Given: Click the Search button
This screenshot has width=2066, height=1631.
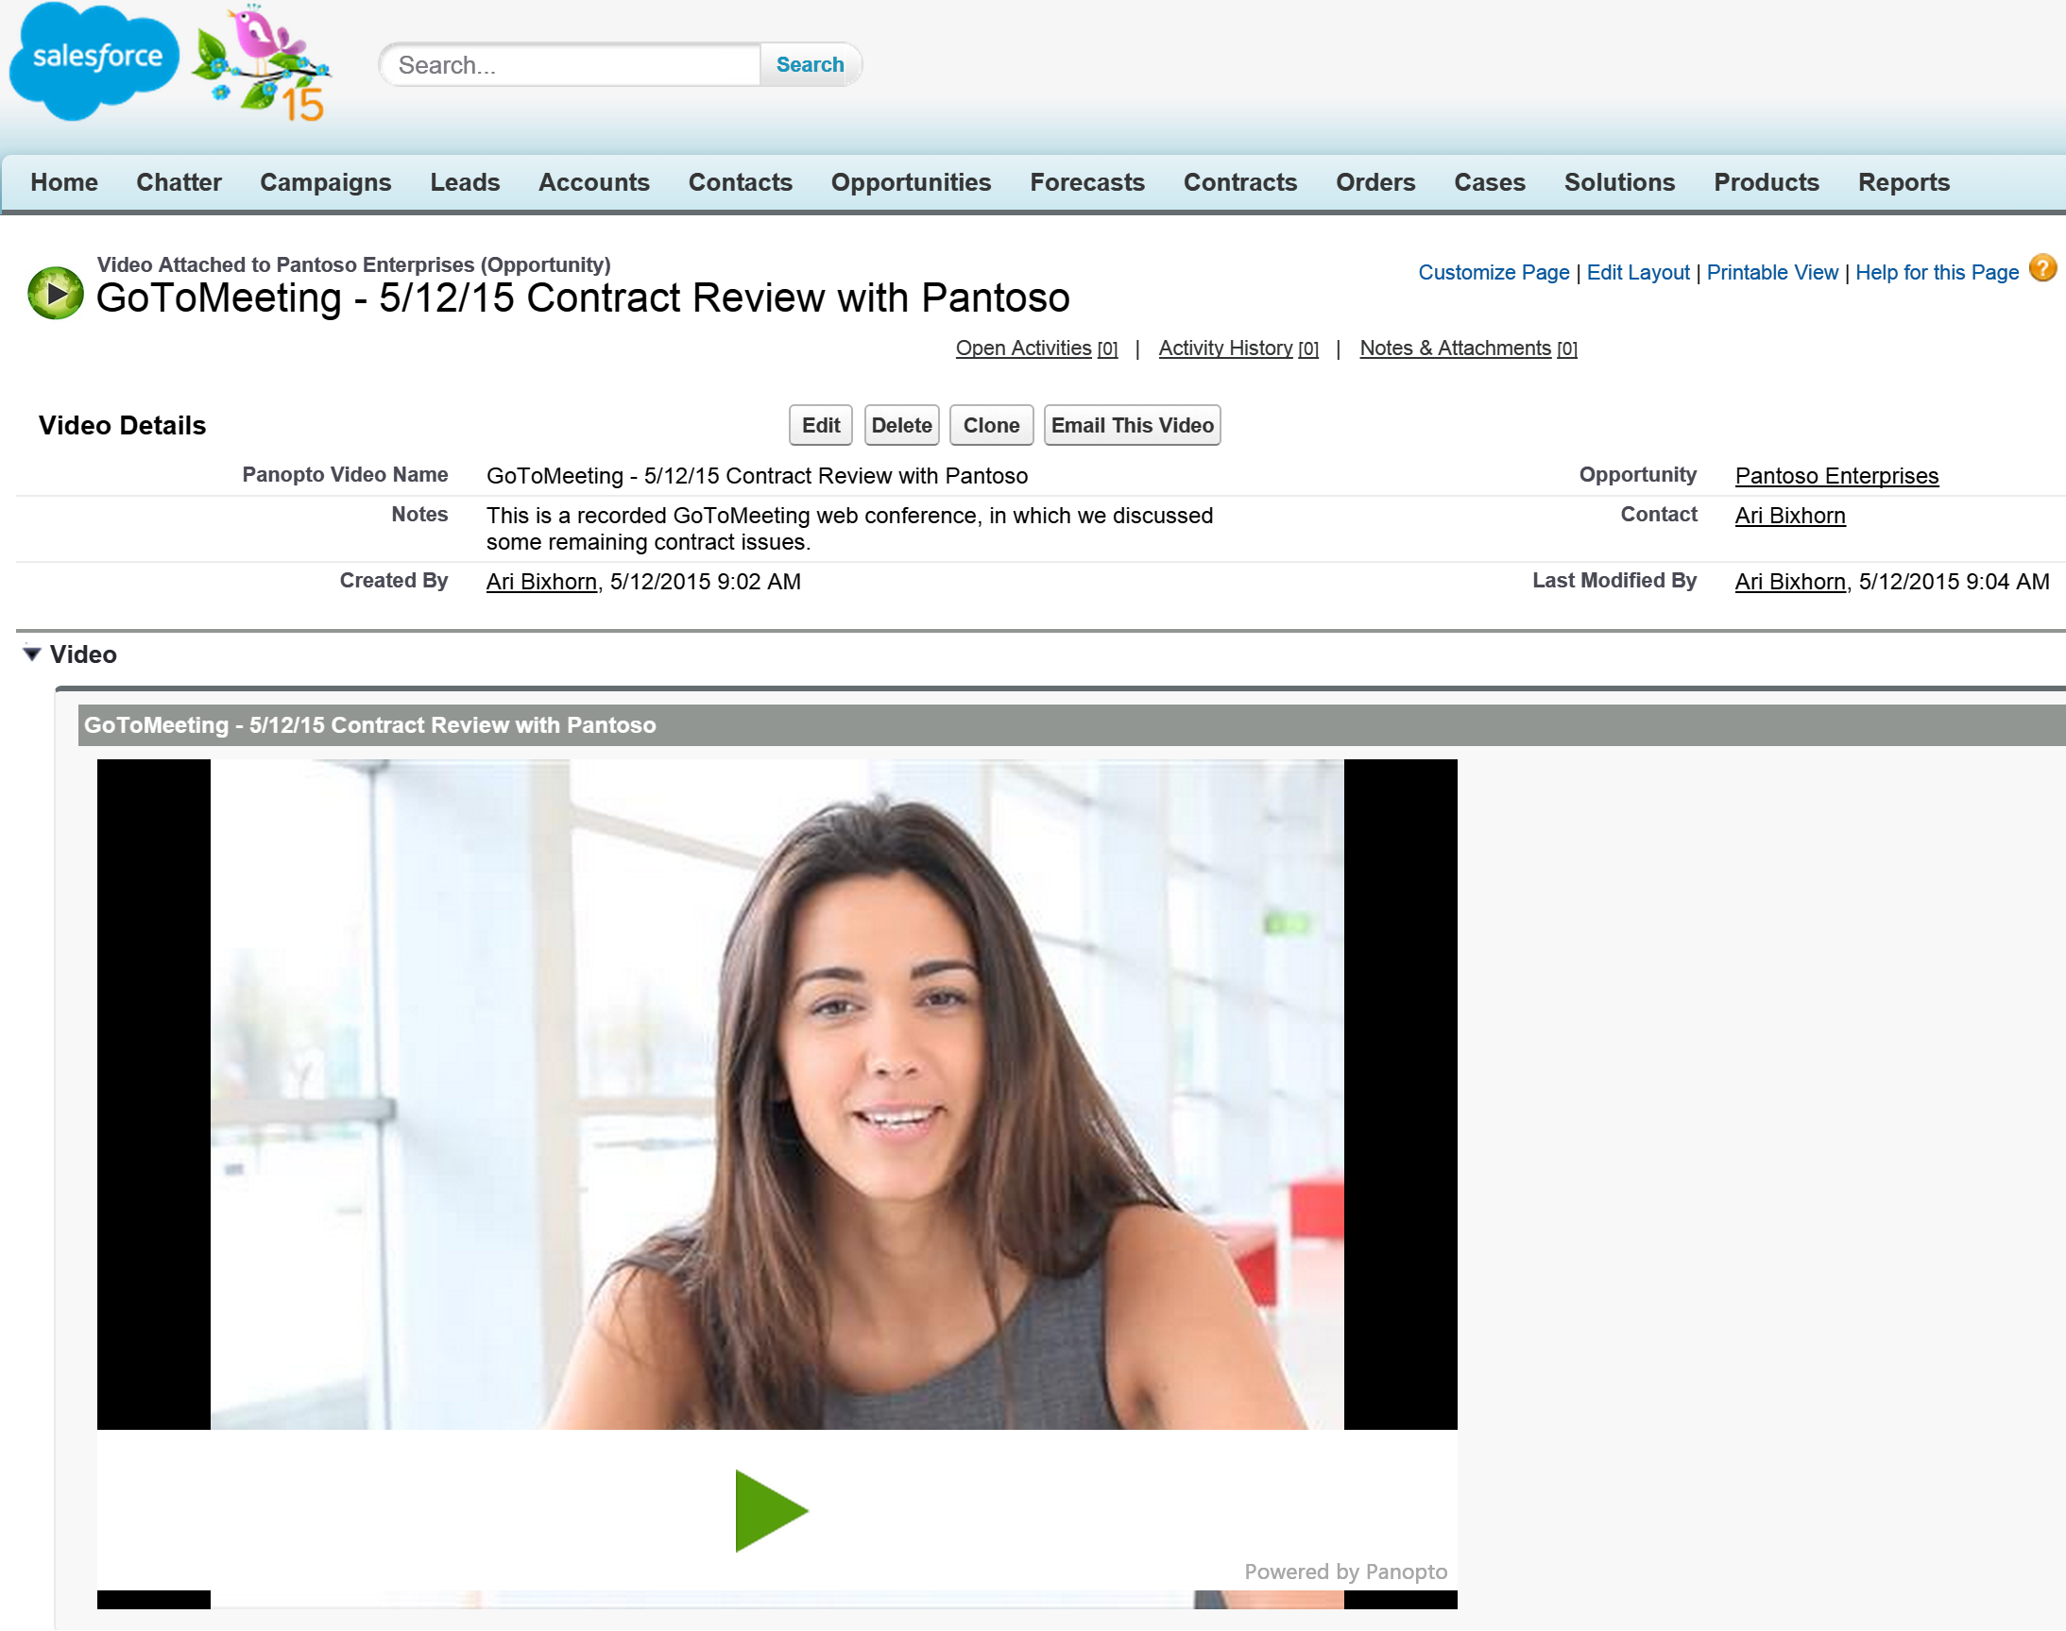Looking at the screenshot, I should (810, 65).
